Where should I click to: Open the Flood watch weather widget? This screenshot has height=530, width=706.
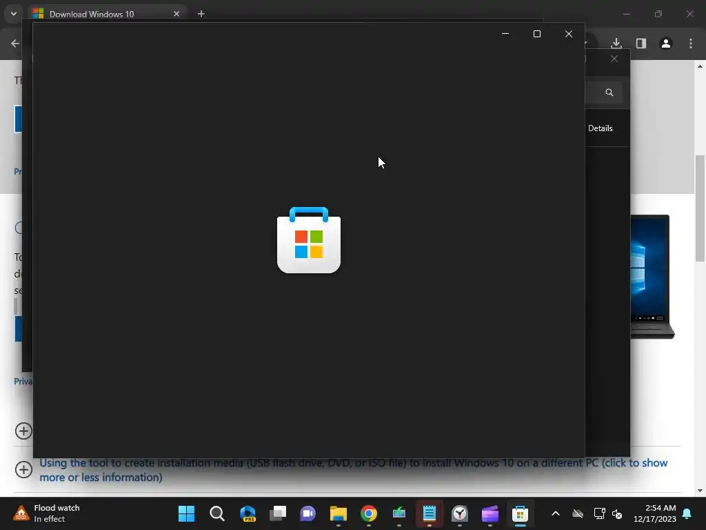(46, 513)
